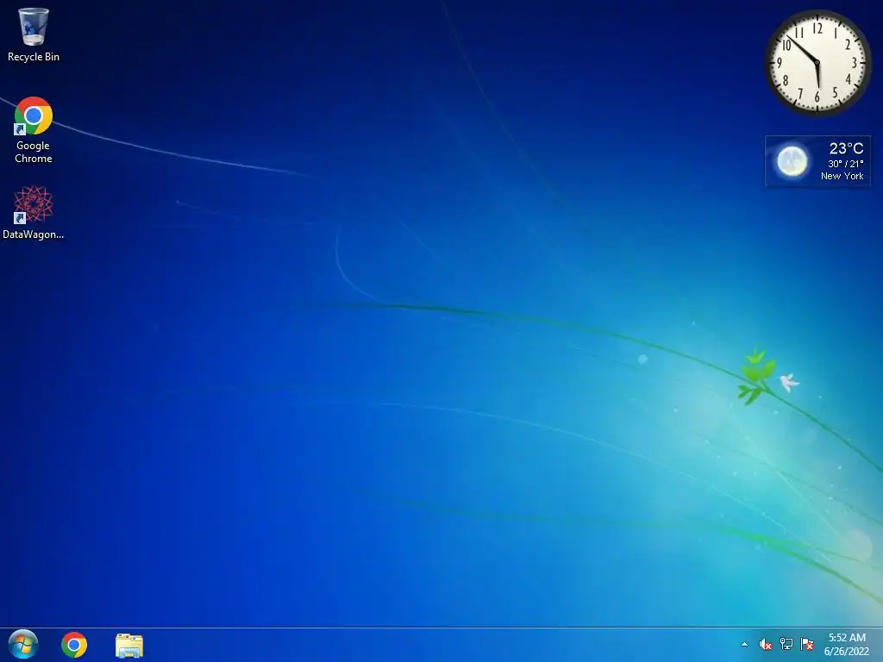Click the muted speaker volume icon

tap(766, 645)
